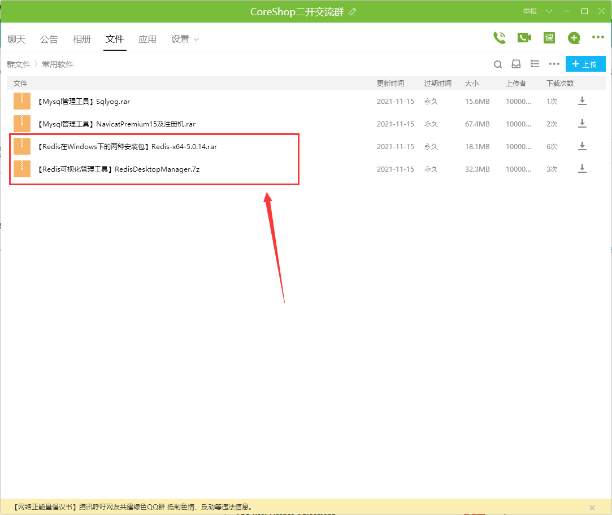The height and width of the screenshot is (515, 612).
Task: Open the search files magnifier icon
Action: pyautogui.click(x=498, y=64)
